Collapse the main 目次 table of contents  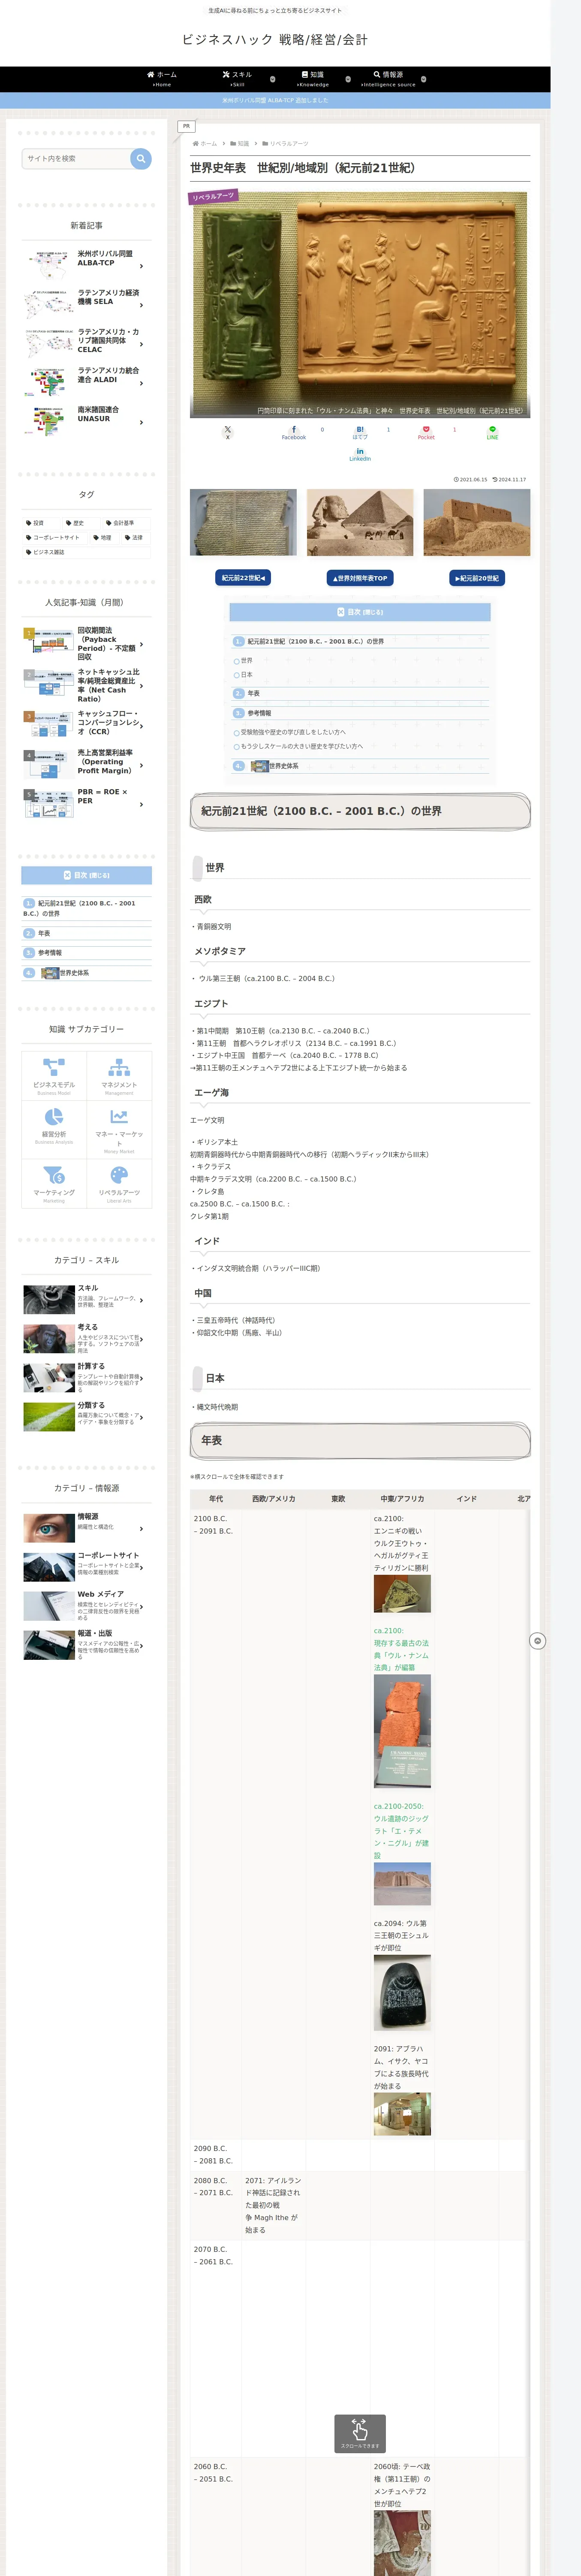click(x=359, y=612)
